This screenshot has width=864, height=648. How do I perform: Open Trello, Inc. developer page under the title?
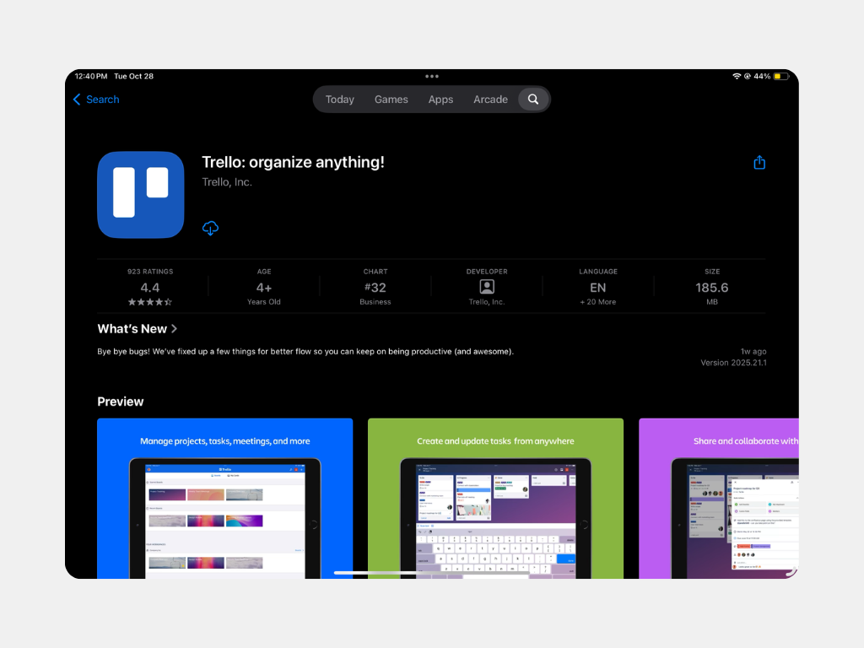click(226, 182)
